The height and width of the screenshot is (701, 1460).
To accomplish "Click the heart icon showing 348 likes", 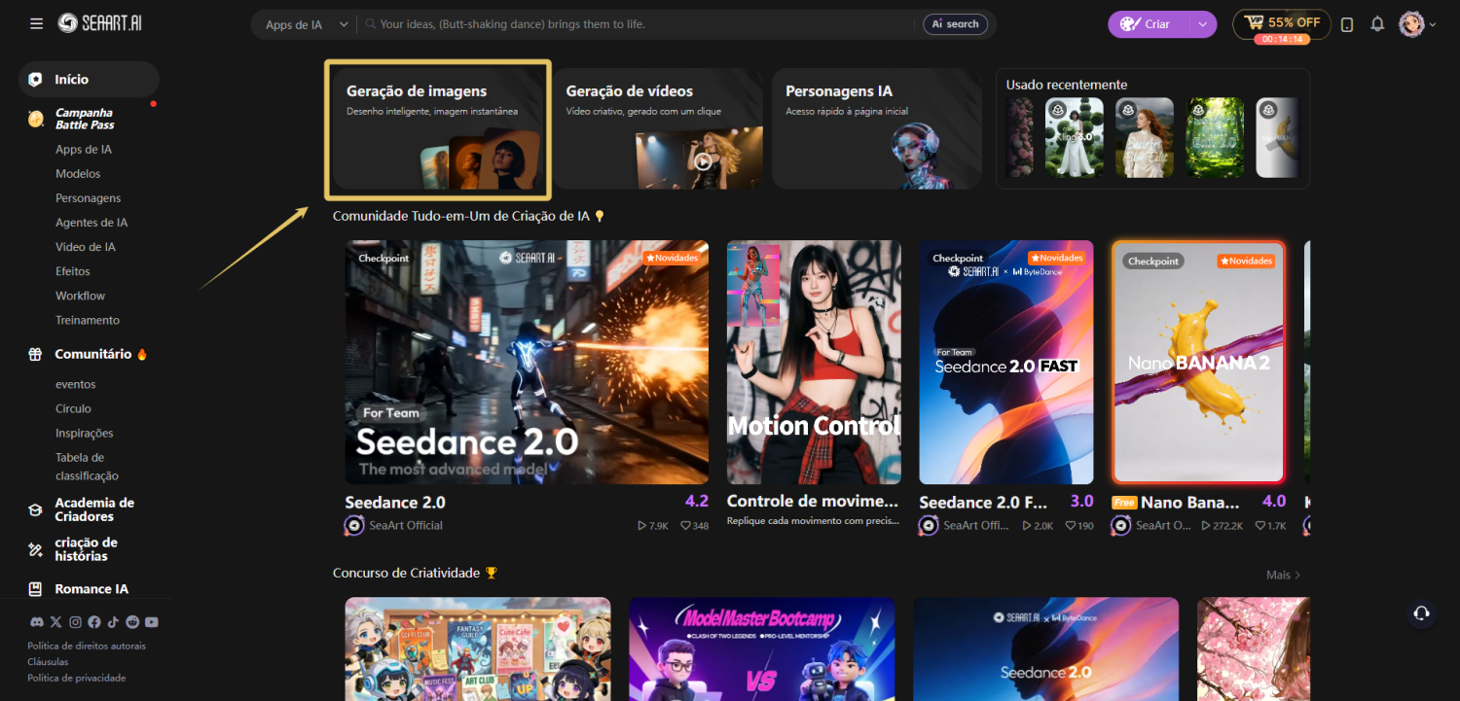I will click(x=685, y=526).
